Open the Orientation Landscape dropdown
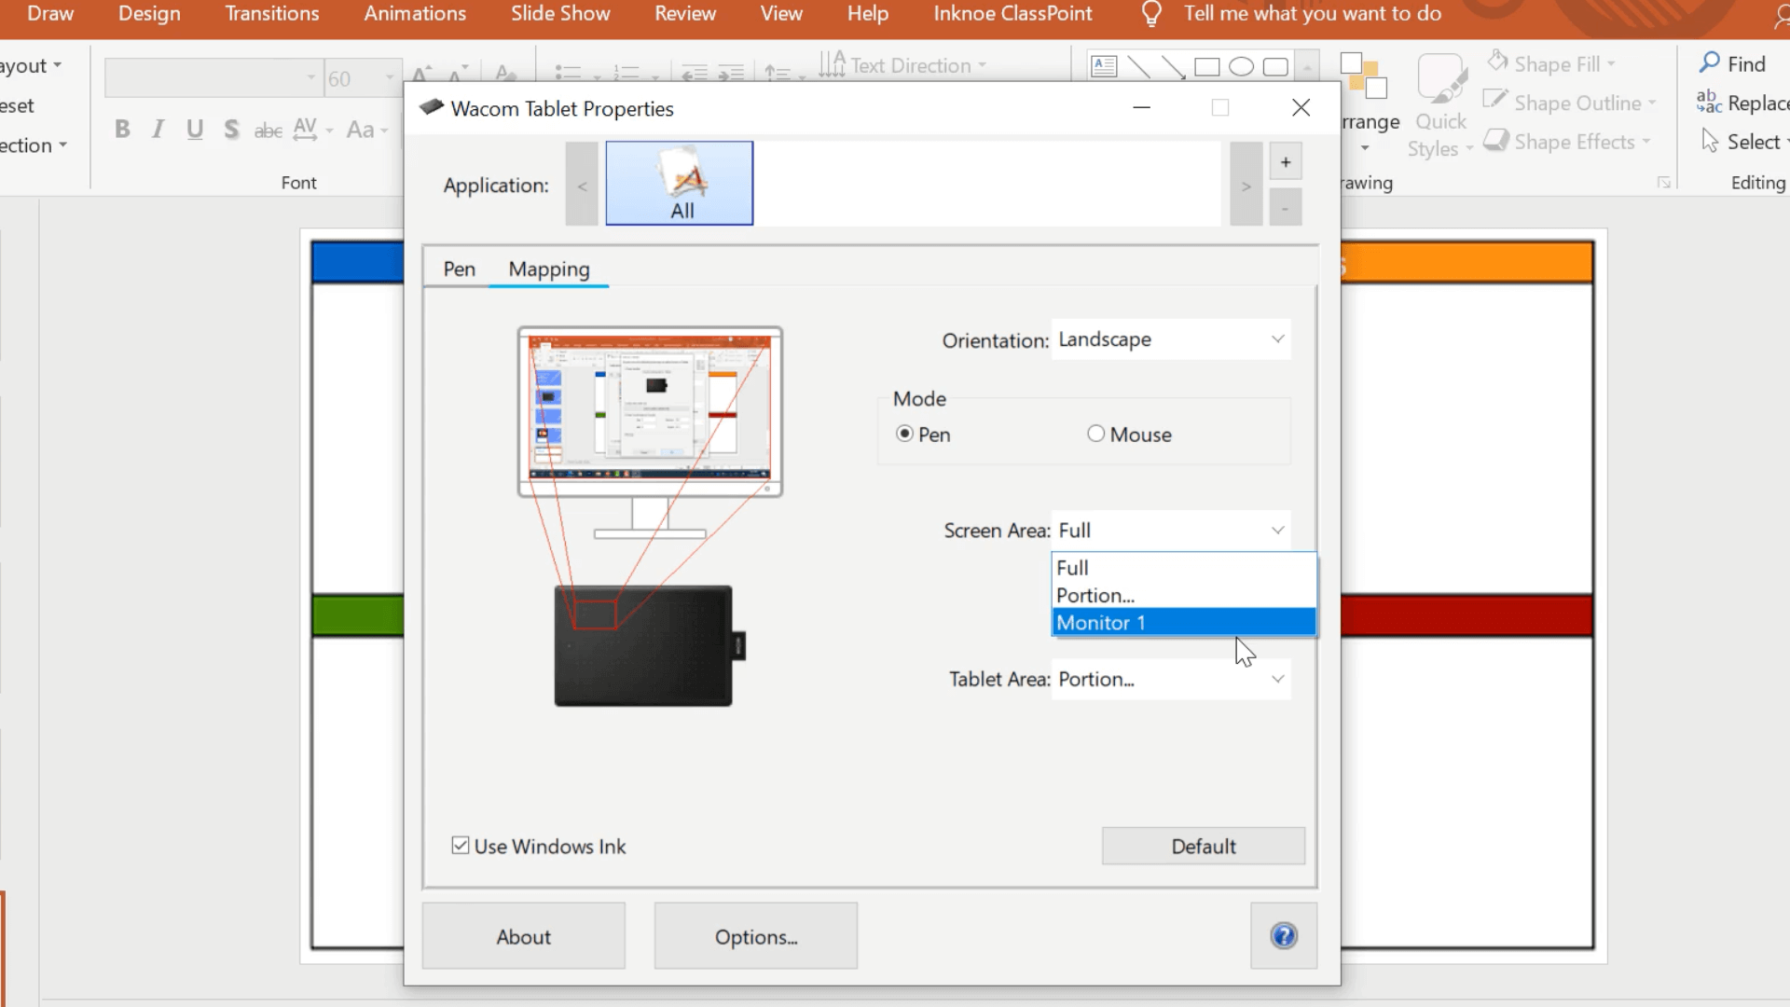Viewport: 1790px width, 1007px height. (x=1171, y=339)
